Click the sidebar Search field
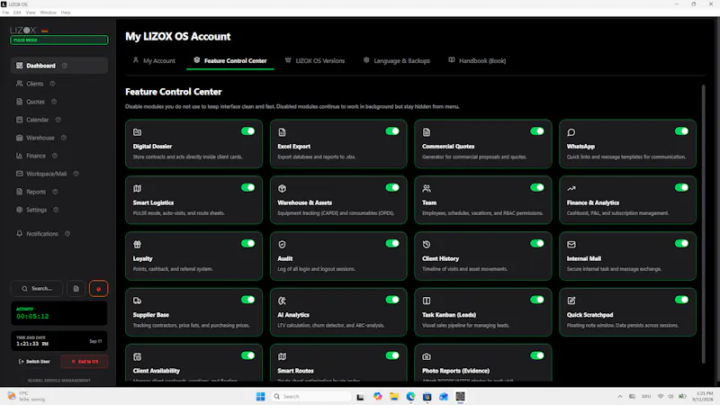Image resolution: width=720 pixels, height=405 pixels. pyautogui.click(x=37, y=289)
